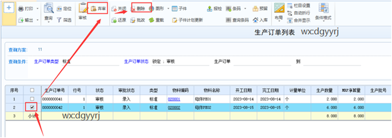Click the 输出 export button

(x=26, y=20)
